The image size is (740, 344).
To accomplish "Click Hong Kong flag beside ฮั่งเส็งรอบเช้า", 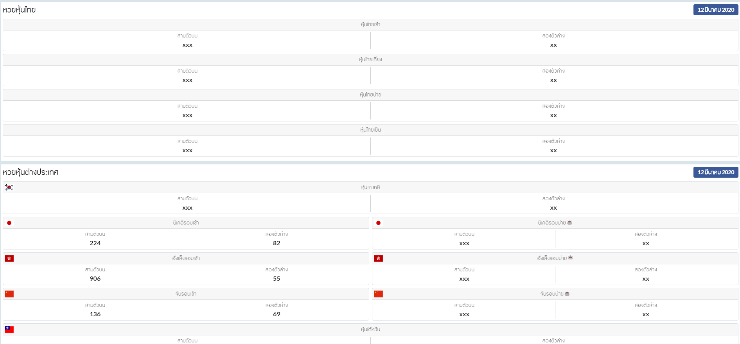I will [x=9, y=258].
